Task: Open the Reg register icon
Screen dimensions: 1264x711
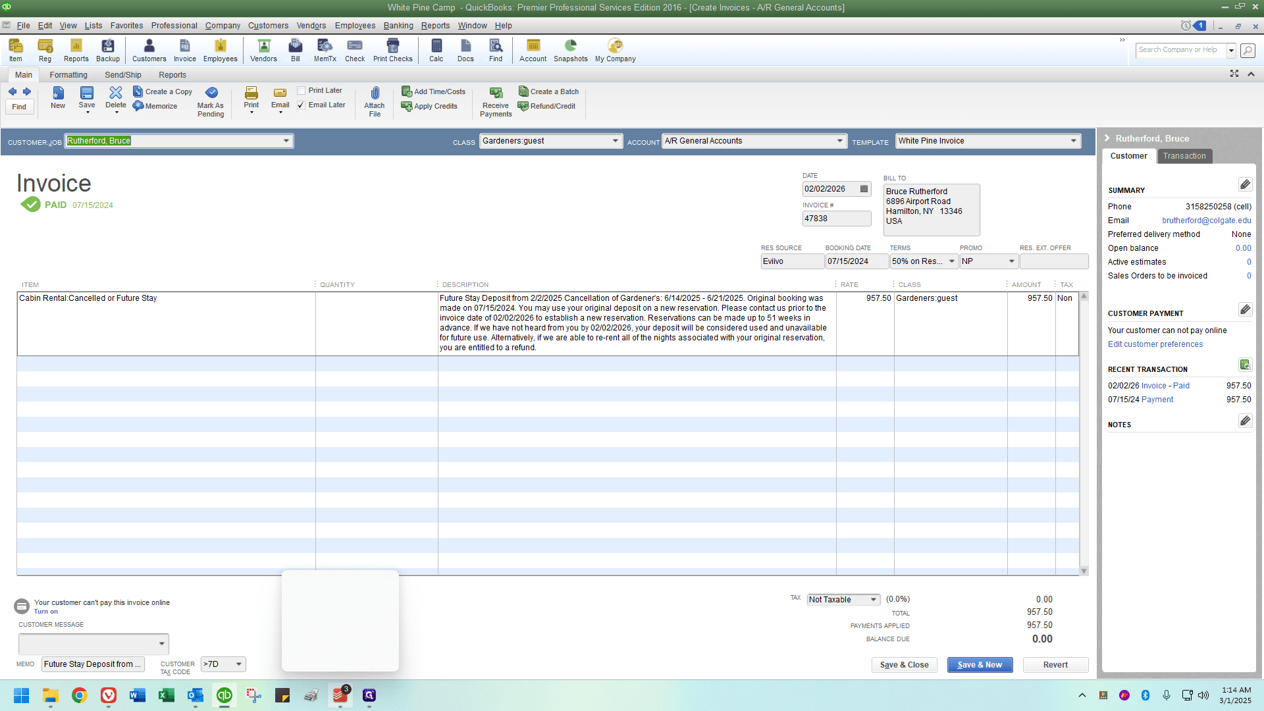Action: point(45,50)
